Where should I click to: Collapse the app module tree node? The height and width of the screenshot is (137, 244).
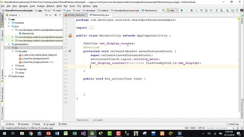(x=5, y=19)
